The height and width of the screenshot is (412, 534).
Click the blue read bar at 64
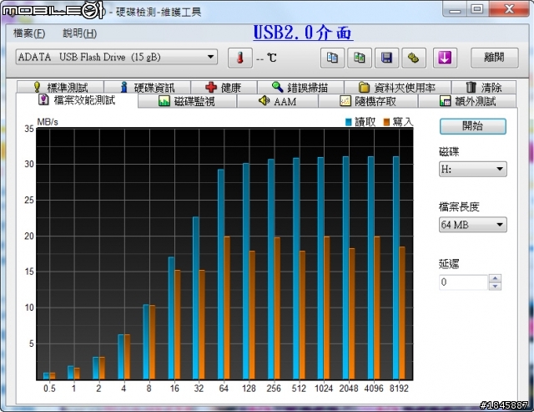click(221, 275)
